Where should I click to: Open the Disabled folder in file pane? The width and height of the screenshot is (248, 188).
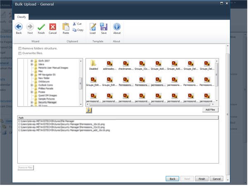[93, 65]
